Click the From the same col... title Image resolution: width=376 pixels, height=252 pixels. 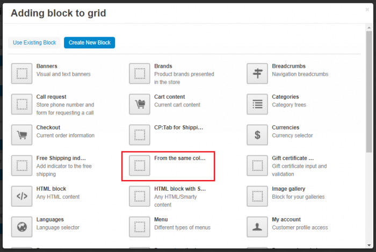180,159
